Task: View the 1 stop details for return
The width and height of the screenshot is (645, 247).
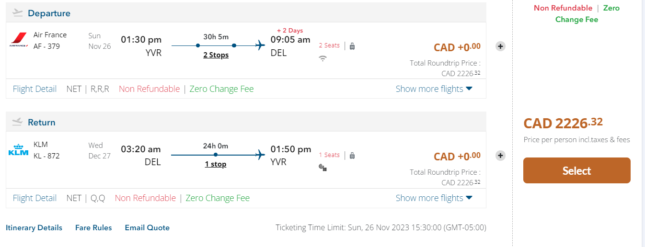Action: 216,164
